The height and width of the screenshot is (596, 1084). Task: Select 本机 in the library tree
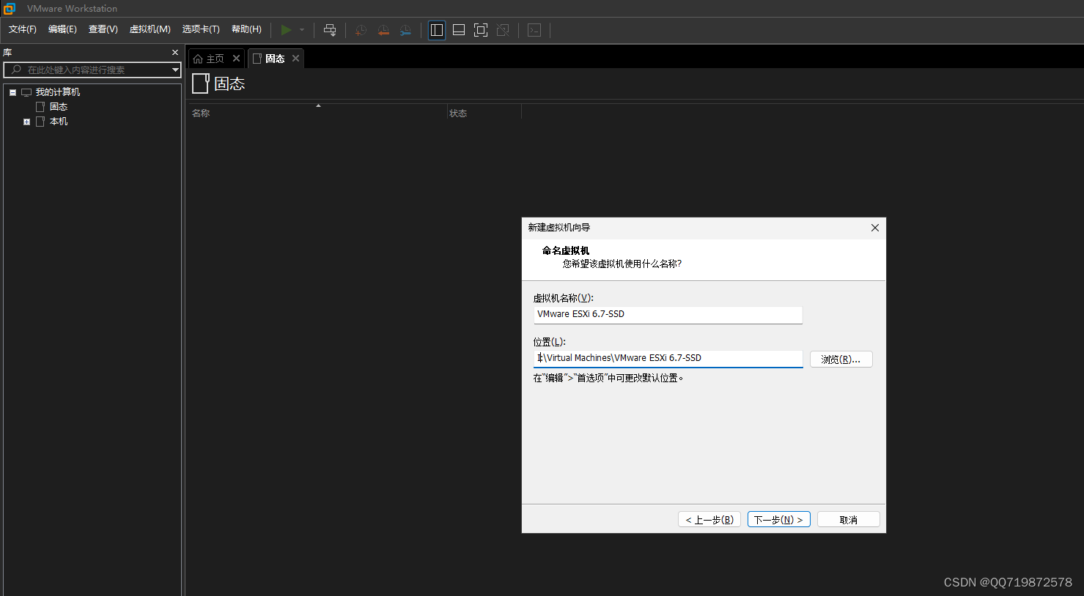pyautogui.click(x=59, y=122)
